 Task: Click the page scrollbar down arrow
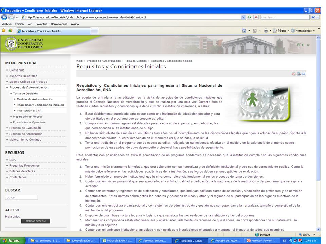tap(318, 229)
